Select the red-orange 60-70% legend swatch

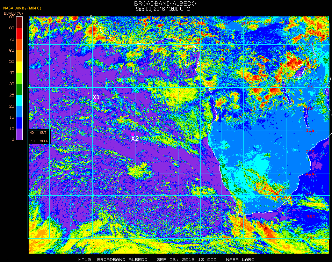point(19,45)
